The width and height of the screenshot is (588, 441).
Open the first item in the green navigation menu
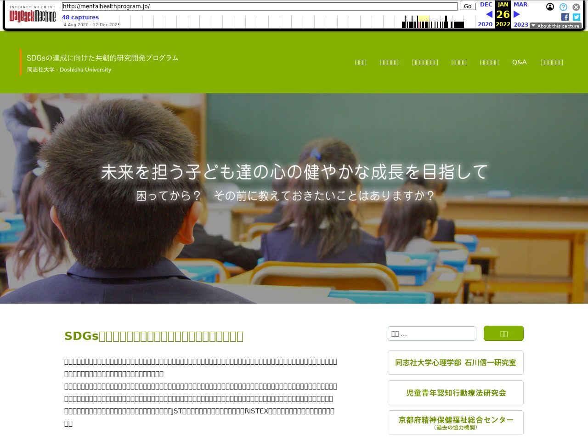[x=361, y=62]
